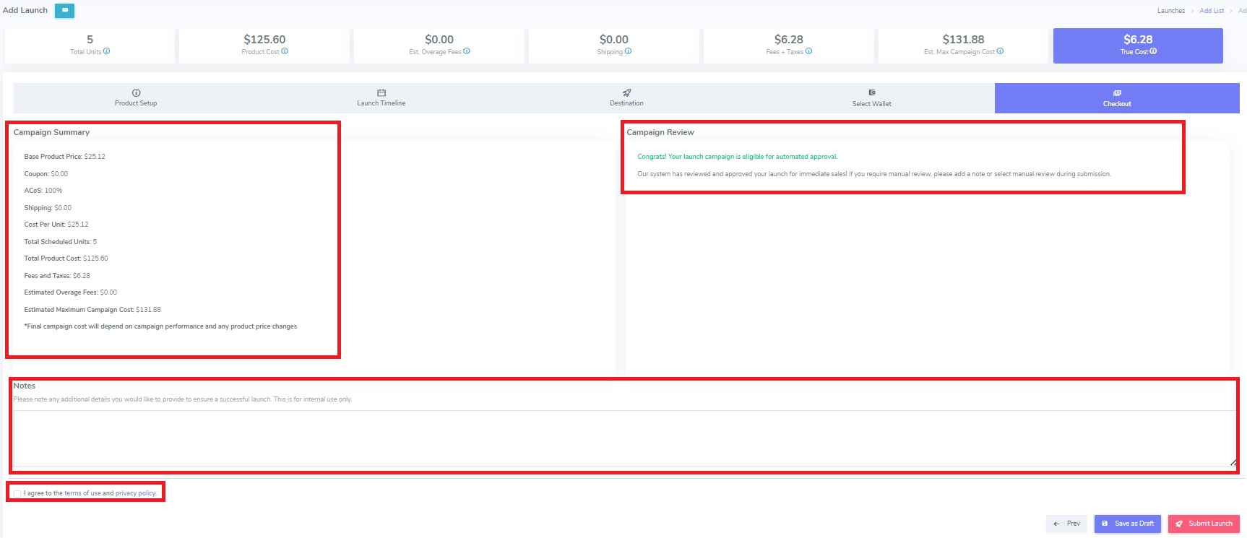Open the privacy policy link
The width and height of the screenshot is (1247, 538).
point(135,493)
